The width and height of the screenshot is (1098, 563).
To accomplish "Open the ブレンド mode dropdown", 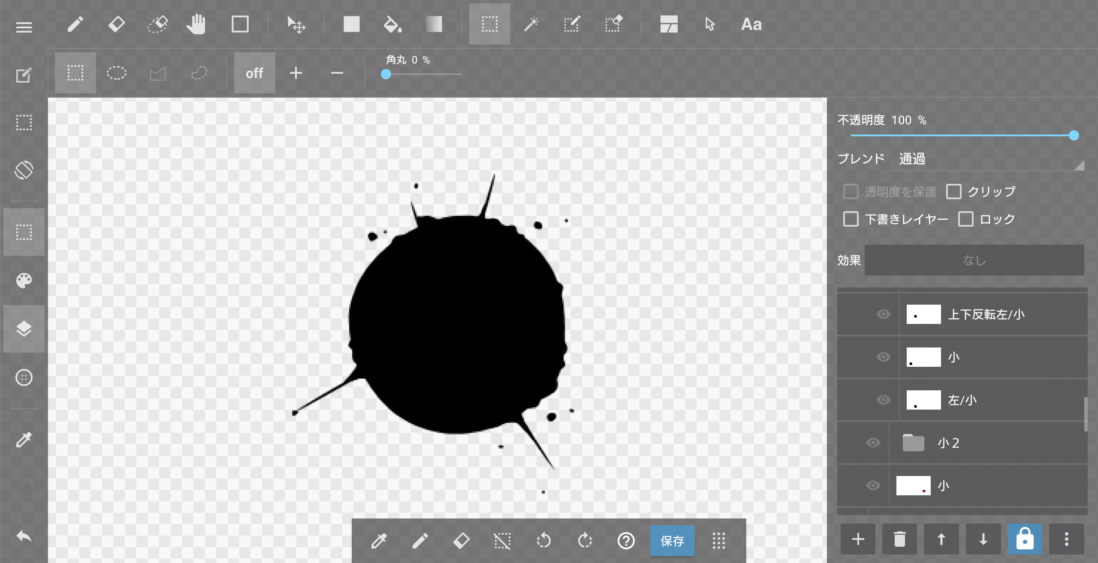I will coord(986,159).
